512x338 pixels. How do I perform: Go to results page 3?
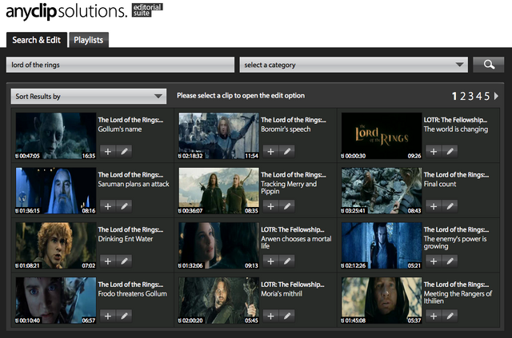point(470,96)
